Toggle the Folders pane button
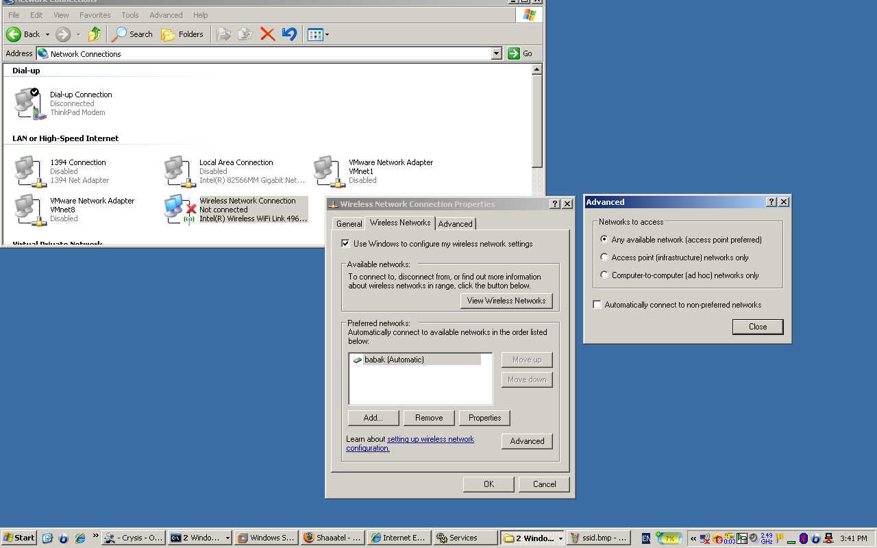877x548 pixels. pyautogui.click(x=182, y=34)
